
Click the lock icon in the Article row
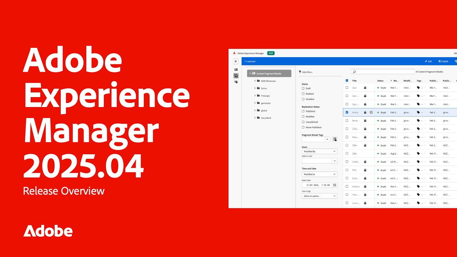point(365,112)
